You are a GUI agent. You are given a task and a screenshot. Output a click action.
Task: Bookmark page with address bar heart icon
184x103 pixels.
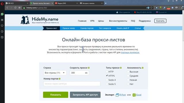coord(152,8)
